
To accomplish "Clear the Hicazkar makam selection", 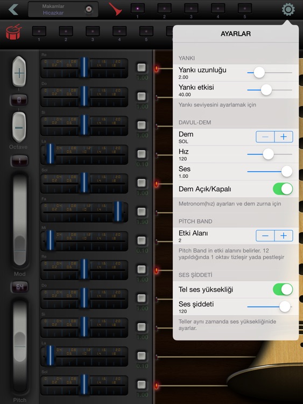I will click(89, 9).
